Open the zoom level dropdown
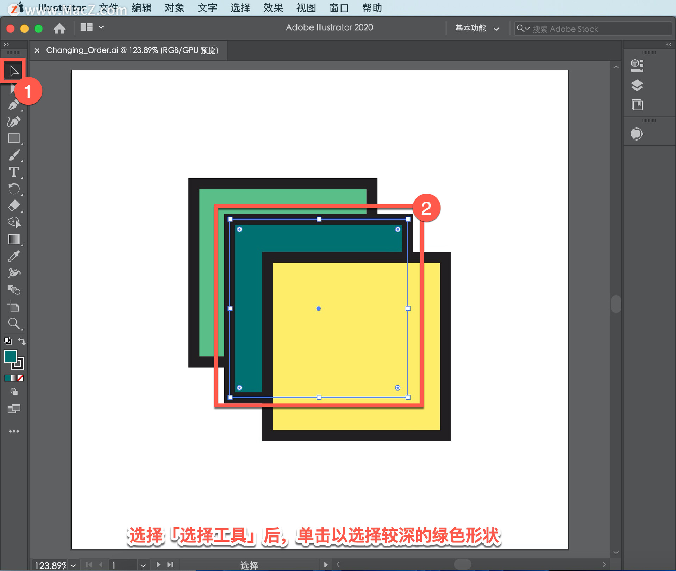The width and height of the screenshot is (676, 571). coord(73,565)
